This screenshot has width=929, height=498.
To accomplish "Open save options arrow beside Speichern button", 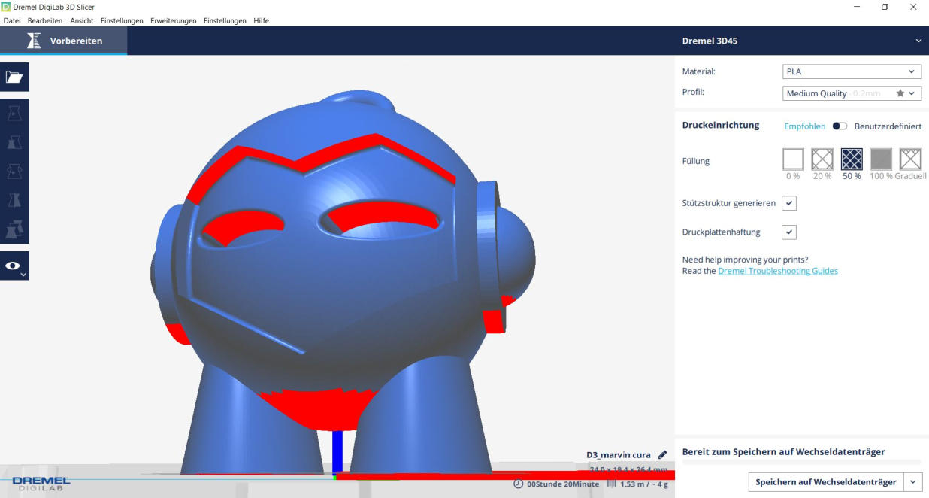I will (913, 482).
